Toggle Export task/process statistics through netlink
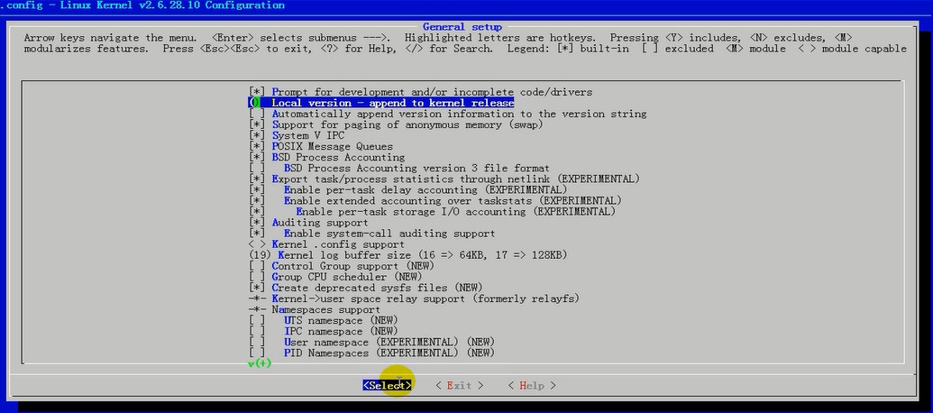 (444, 179)
